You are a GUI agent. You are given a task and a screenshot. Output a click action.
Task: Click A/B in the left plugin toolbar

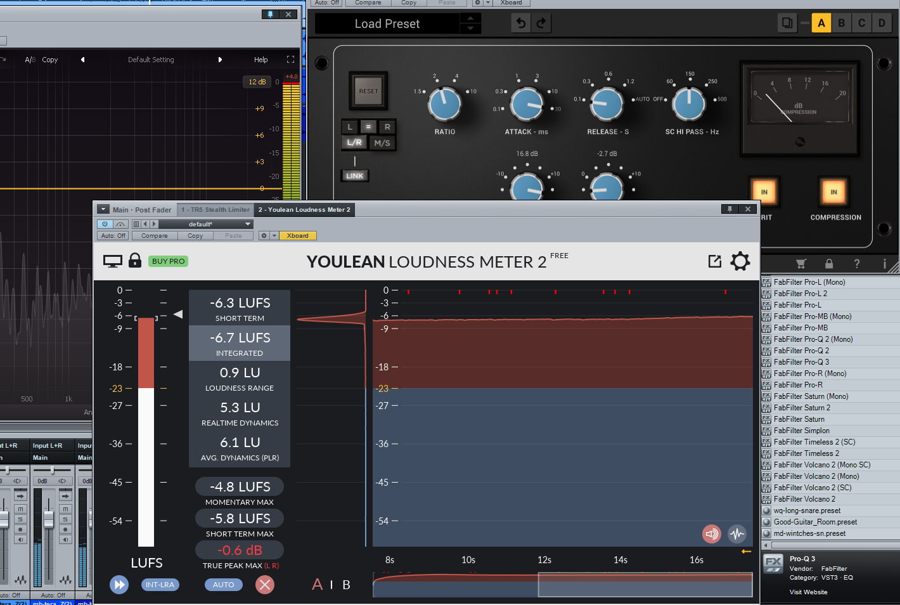(30, 60)
